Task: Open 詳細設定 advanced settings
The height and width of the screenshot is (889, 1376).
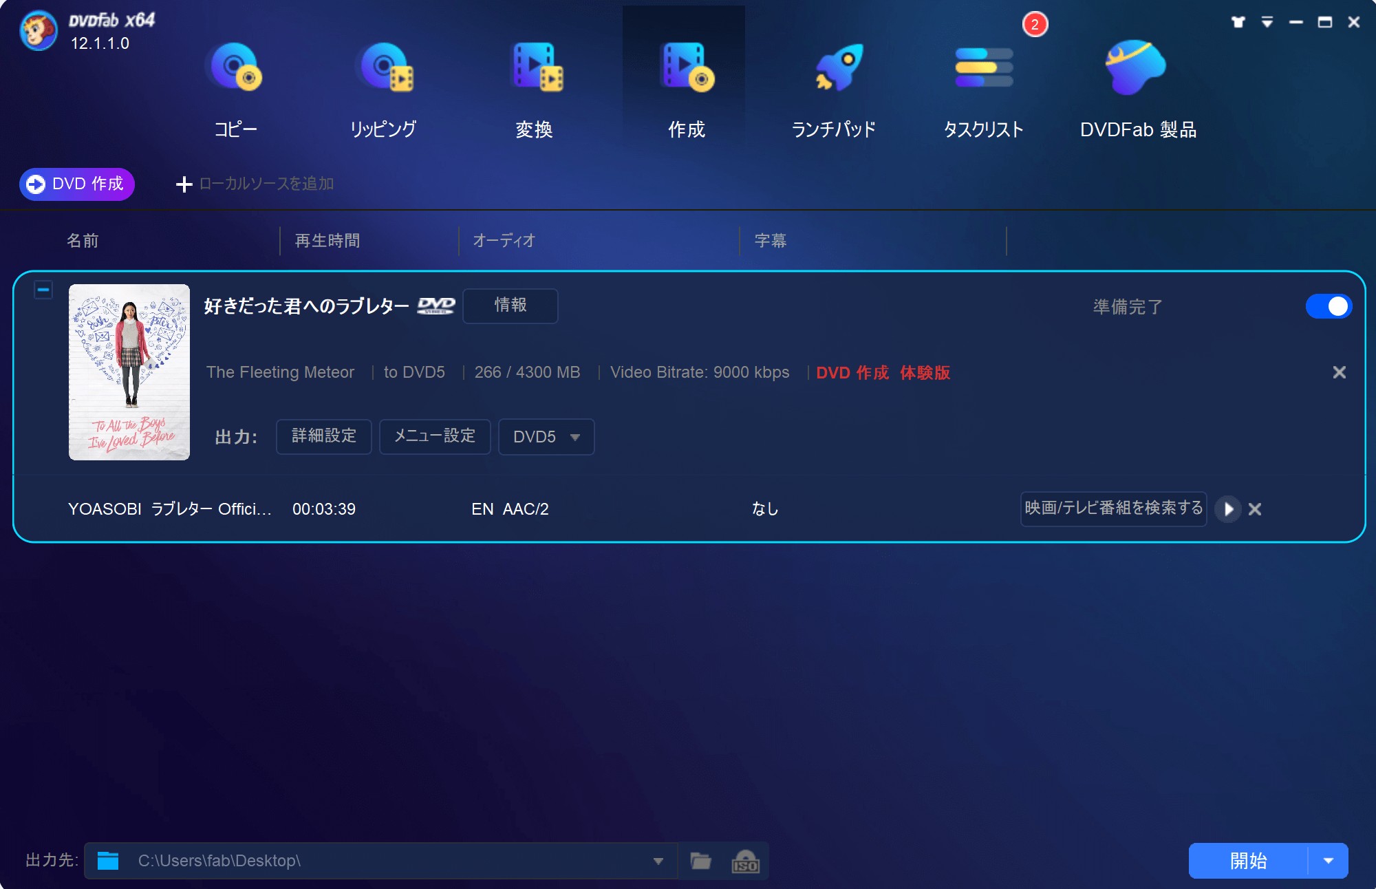Action: click(324, 436)
